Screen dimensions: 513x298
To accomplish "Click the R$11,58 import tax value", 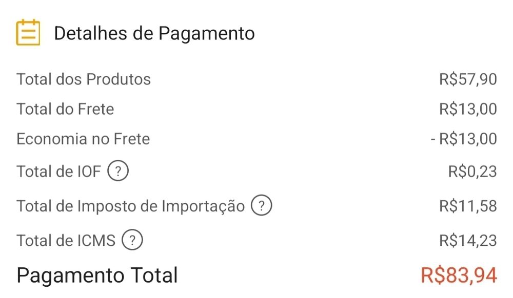I will point(468,206).
